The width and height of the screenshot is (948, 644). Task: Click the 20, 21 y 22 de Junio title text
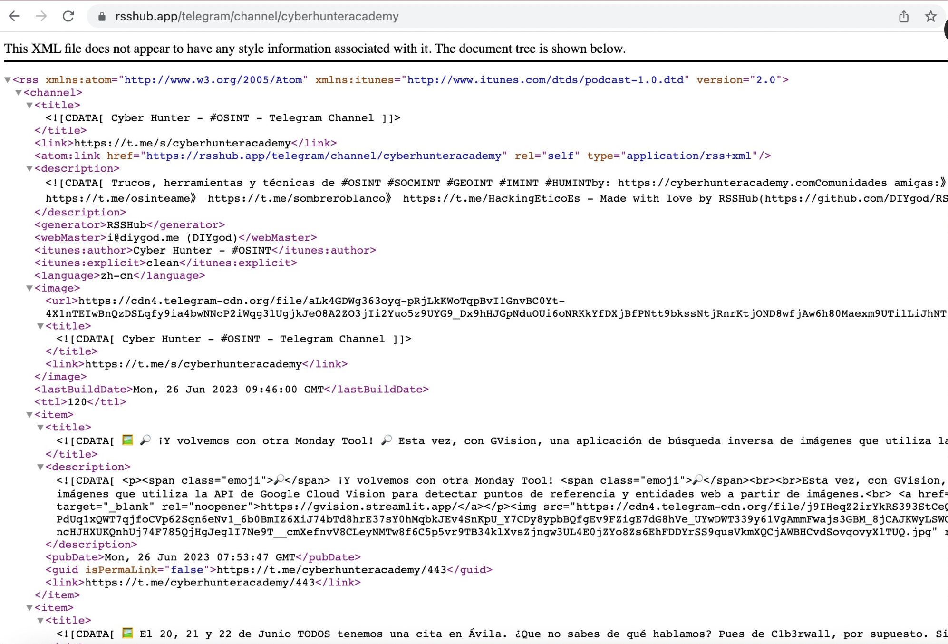click(x=502, y=634)
